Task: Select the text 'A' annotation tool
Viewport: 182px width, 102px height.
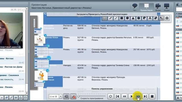Action: click(150, 18)
